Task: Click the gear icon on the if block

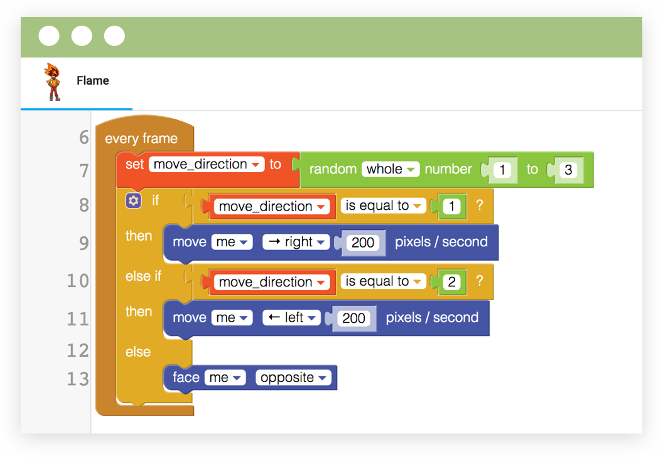Action: pos(133,200)
